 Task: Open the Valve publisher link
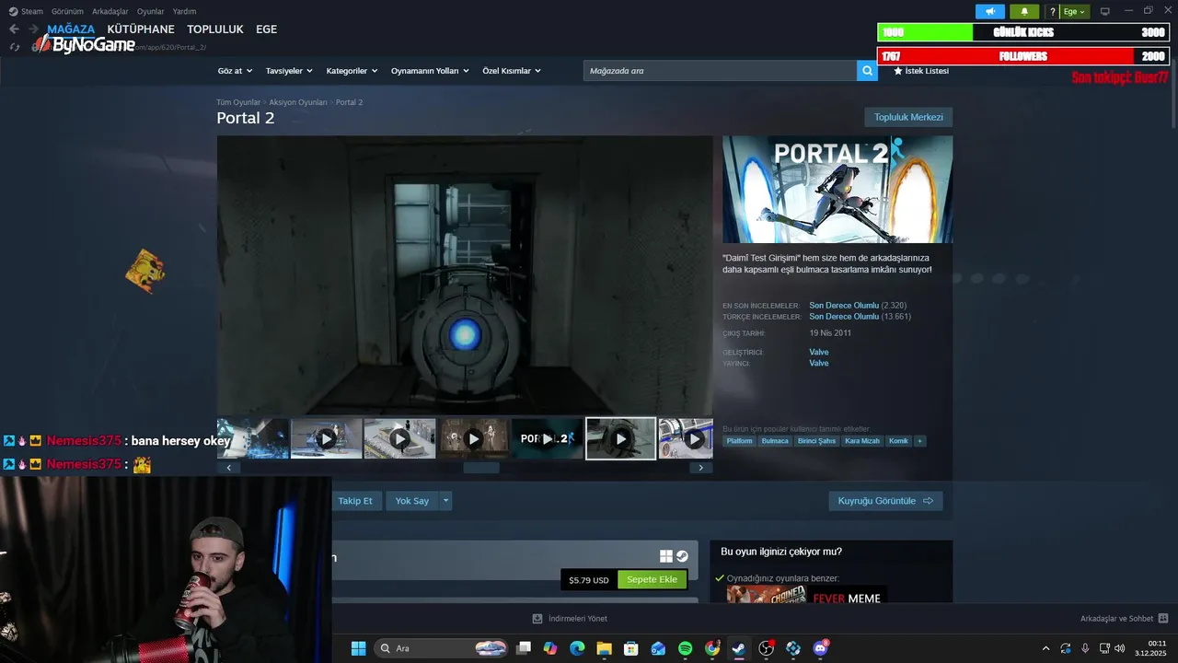point(819,363)
